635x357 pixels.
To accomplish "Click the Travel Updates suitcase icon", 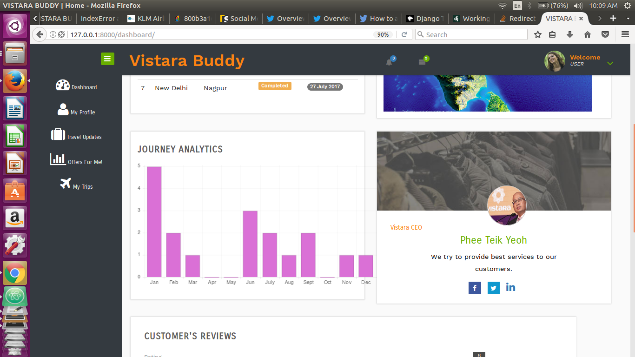I will click(58, 134).
